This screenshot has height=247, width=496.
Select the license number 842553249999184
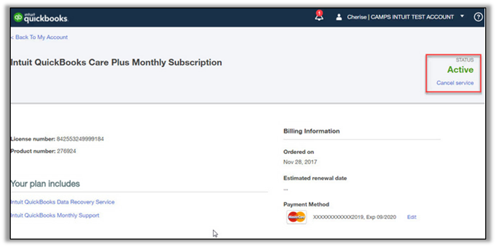click(x=80, y=139)
